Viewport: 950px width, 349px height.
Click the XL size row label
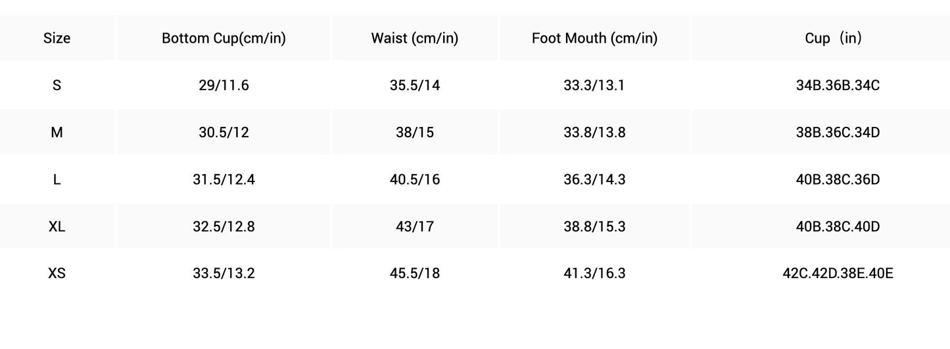point(57,227)
